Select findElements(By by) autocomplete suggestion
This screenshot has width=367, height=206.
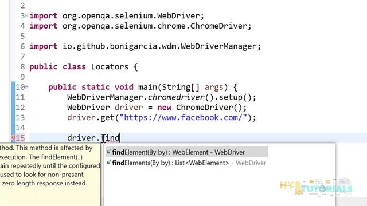[186, 163]
